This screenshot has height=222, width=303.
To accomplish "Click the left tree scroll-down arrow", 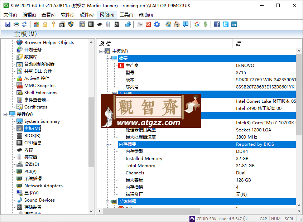I will coord(91,211).
